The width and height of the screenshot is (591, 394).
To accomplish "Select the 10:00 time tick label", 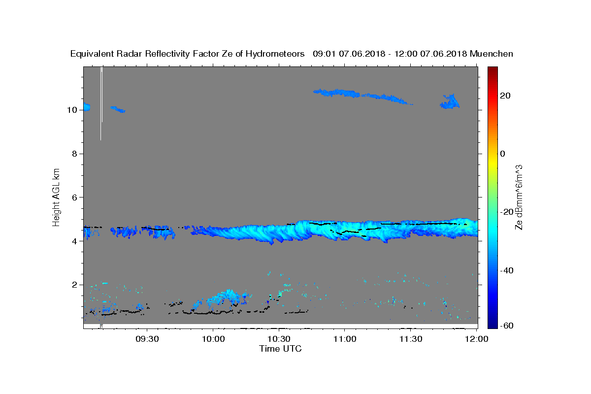I will 213,339.
